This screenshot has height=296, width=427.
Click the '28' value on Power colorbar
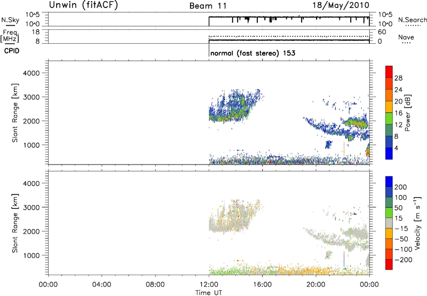tap(398, 78)
